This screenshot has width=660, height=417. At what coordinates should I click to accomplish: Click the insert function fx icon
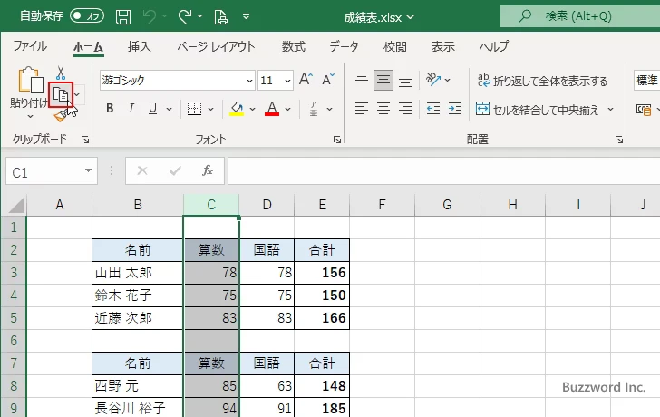click(x=208, y=170)
